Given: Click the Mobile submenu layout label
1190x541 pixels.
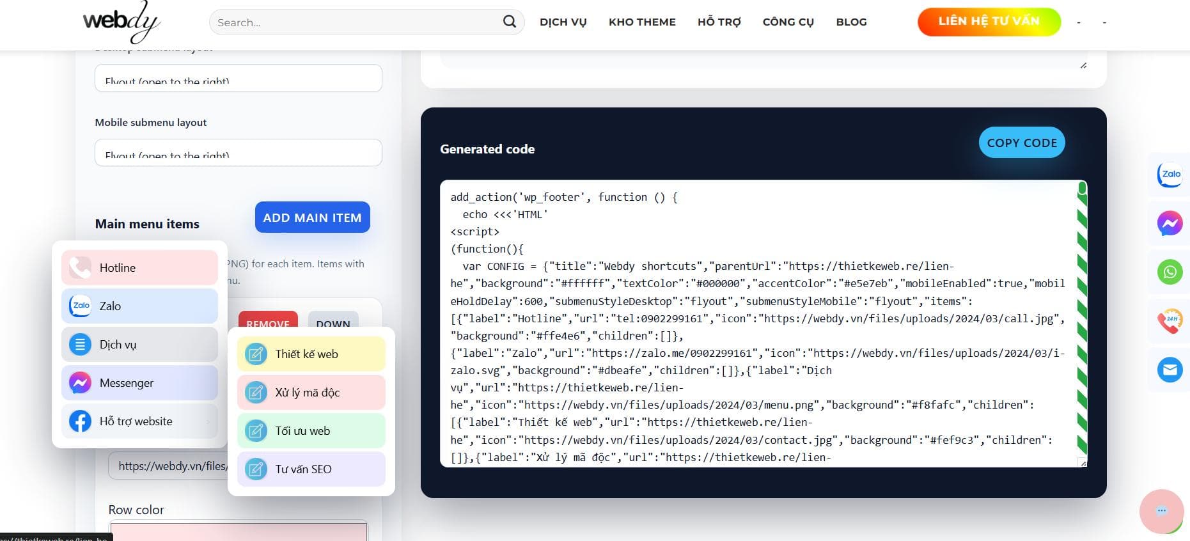Looking at the screenshot, I should click(x=151, y=122).
